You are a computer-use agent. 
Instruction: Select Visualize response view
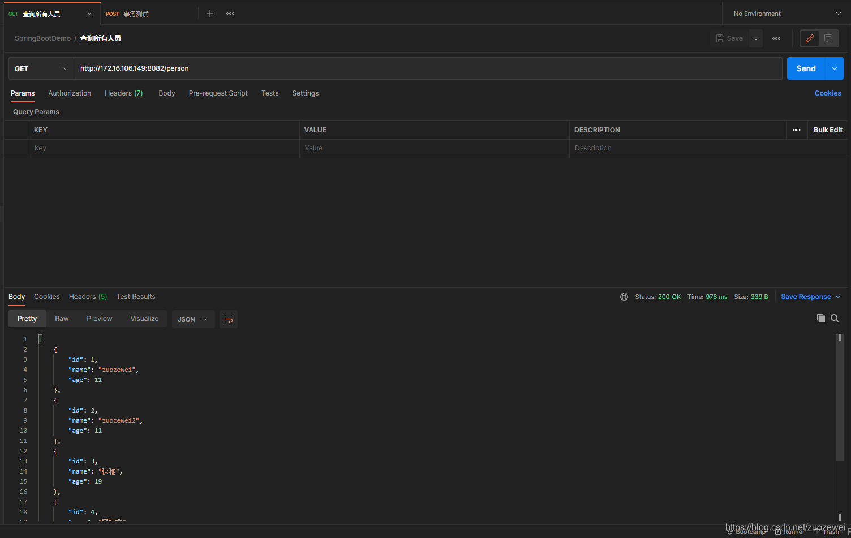(144, 319)
